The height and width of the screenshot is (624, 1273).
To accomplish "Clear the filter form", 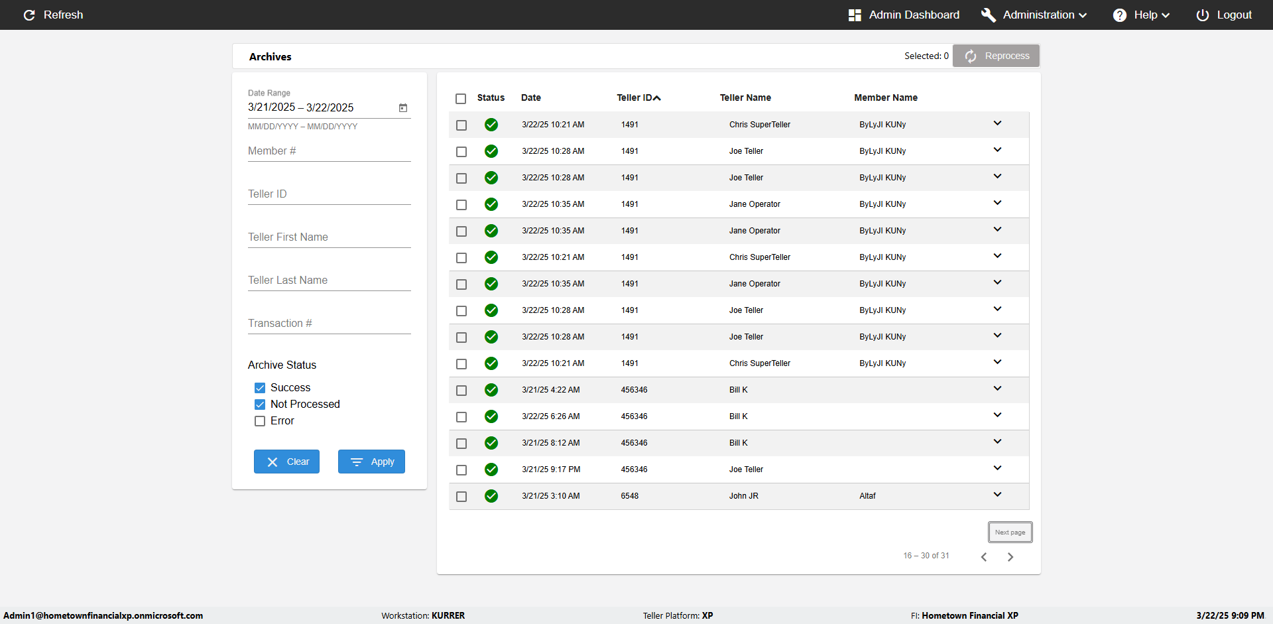I will click(286, 462).
